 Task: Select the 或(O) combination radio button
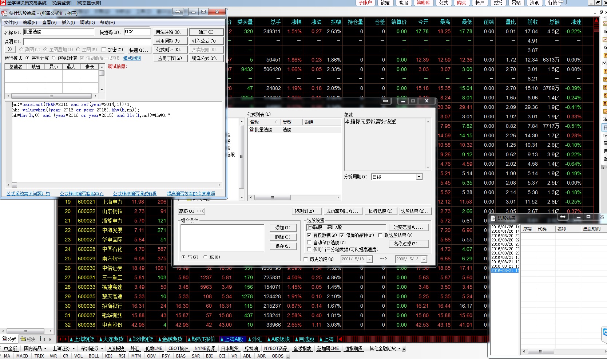pyautogui.click(x=206, y=257)
